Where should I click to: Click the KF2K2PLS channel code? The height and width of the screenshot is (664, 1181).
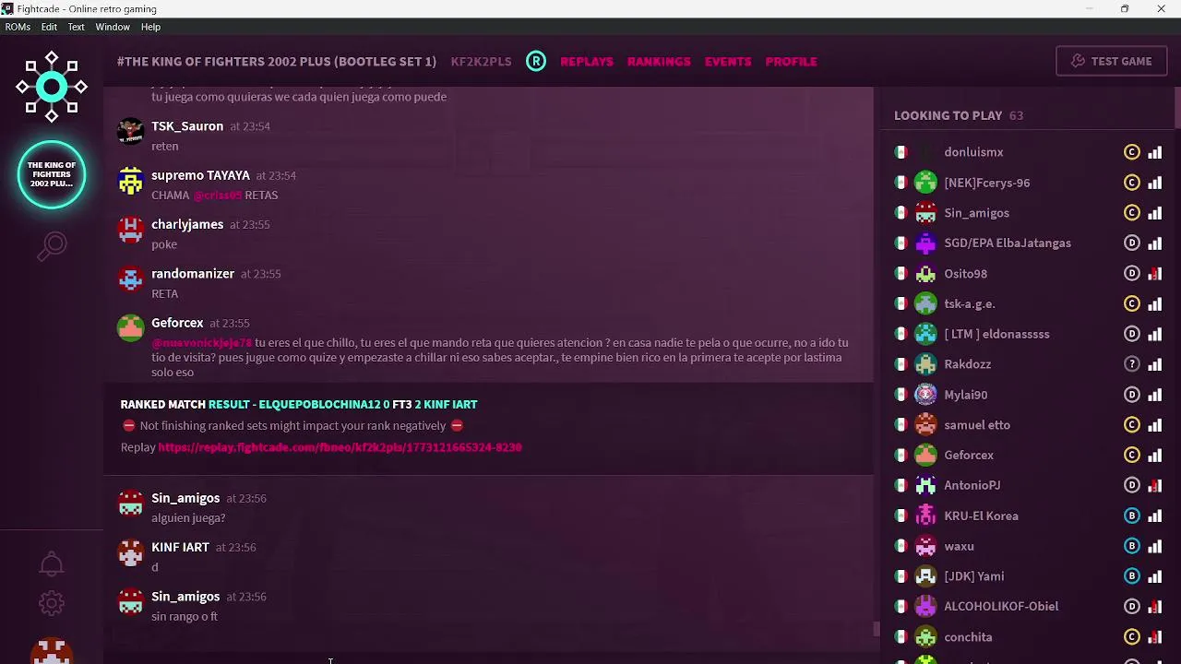point(481,61)
